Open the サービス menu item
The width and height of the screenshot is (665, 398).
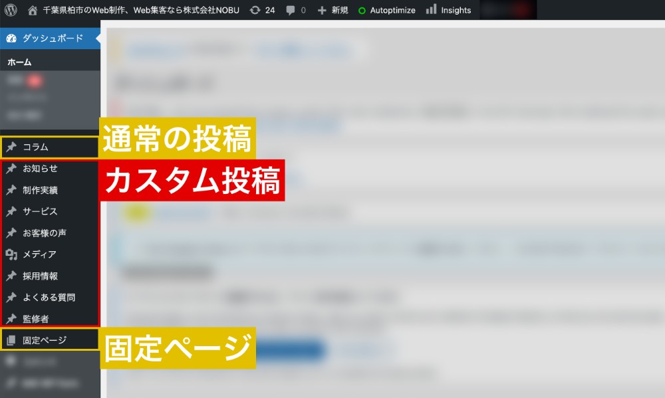pos(41,211)
